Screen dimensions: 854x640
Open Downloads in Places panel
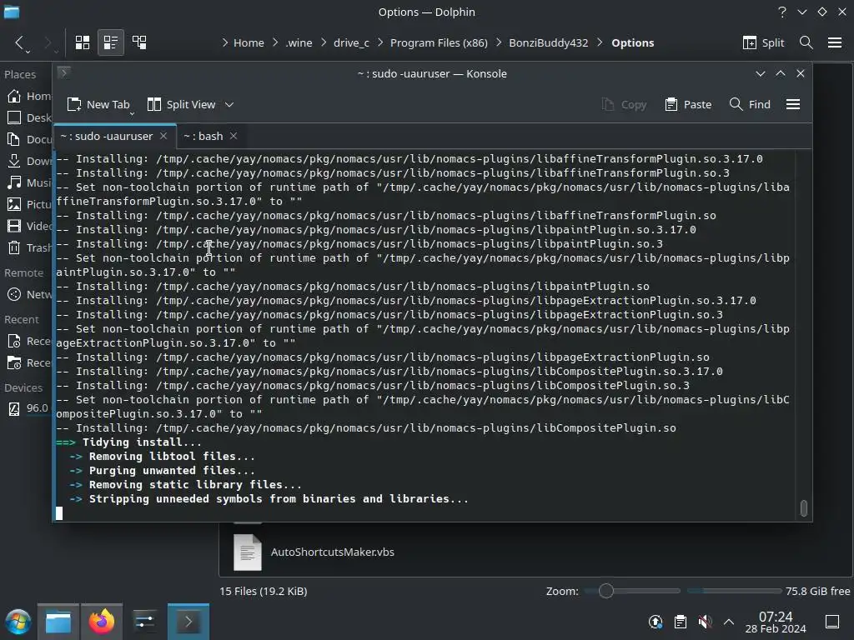click(x=28, y=161)
